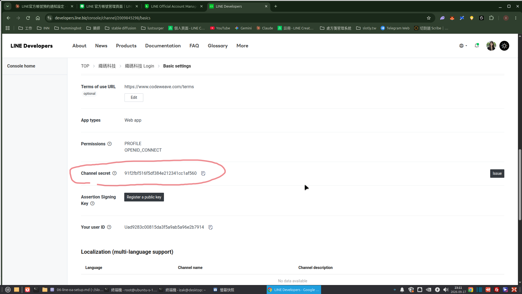
Task: Click the Issue button for channel secret
Action: (x=497, y=174)
